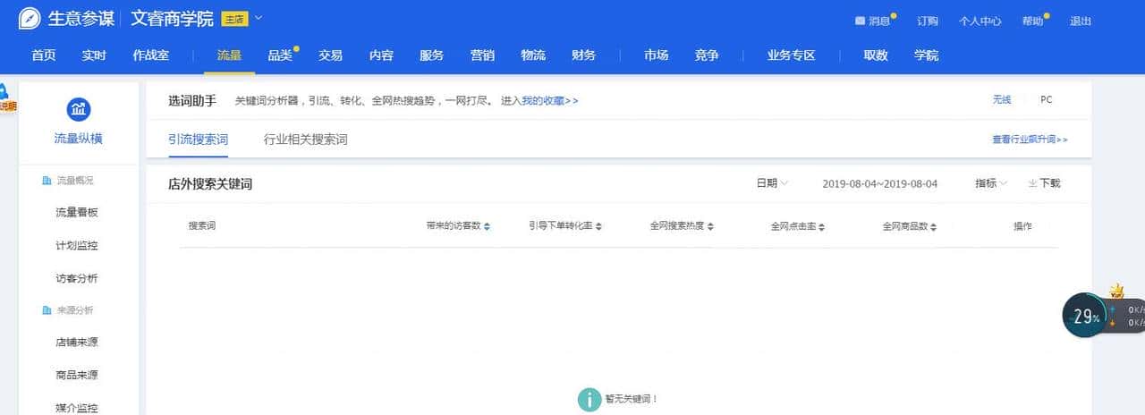Click the 流量纵横 sidebar title

tap(78, 139)
